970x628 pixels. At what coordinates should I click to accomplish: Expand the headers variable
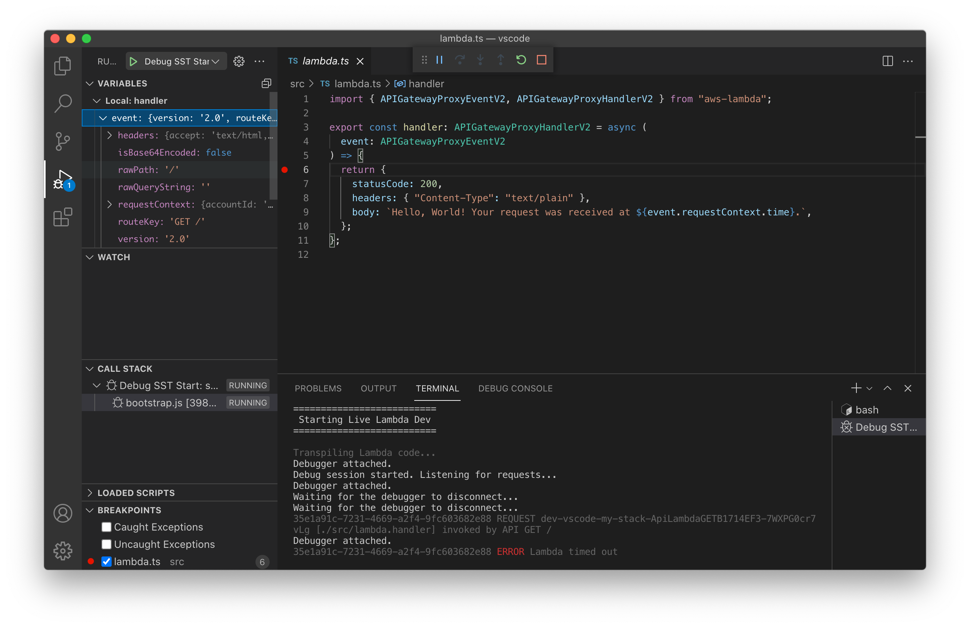tap(109, 135)
